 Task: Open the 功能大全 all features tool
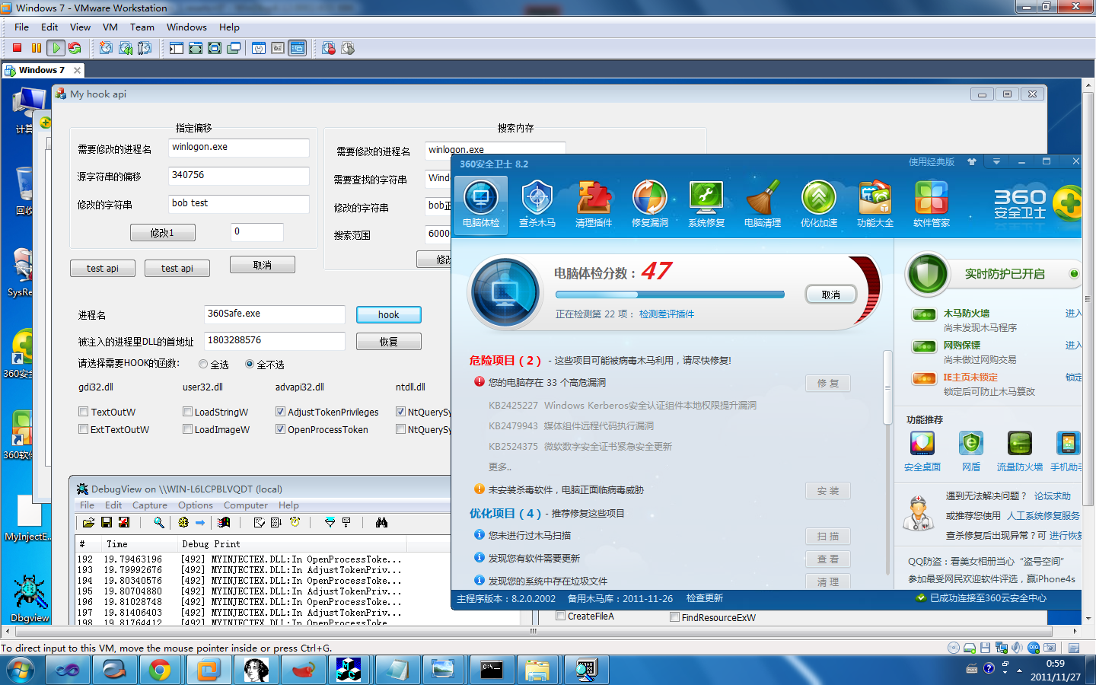875,205
